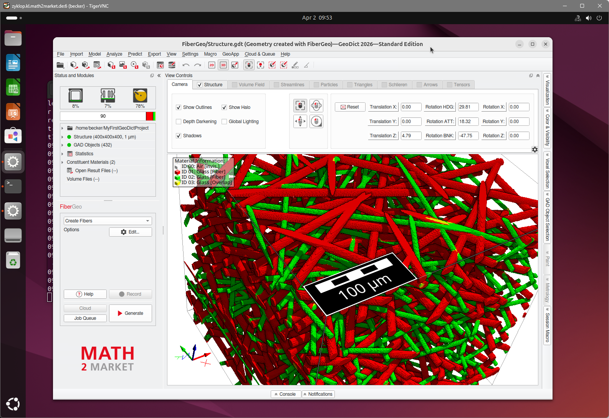Select the mouse circular roll mode icon
The height and width of the screenshot is (418, 609).
(316, 122)
